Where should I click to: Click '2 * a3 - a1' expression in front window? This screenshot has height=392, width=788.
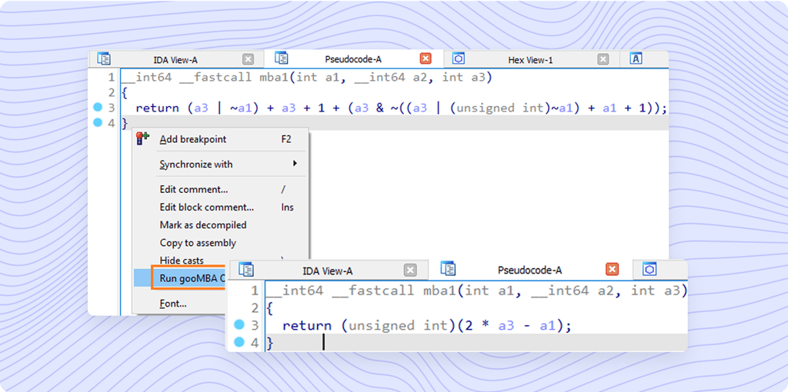tap(509, 326)
